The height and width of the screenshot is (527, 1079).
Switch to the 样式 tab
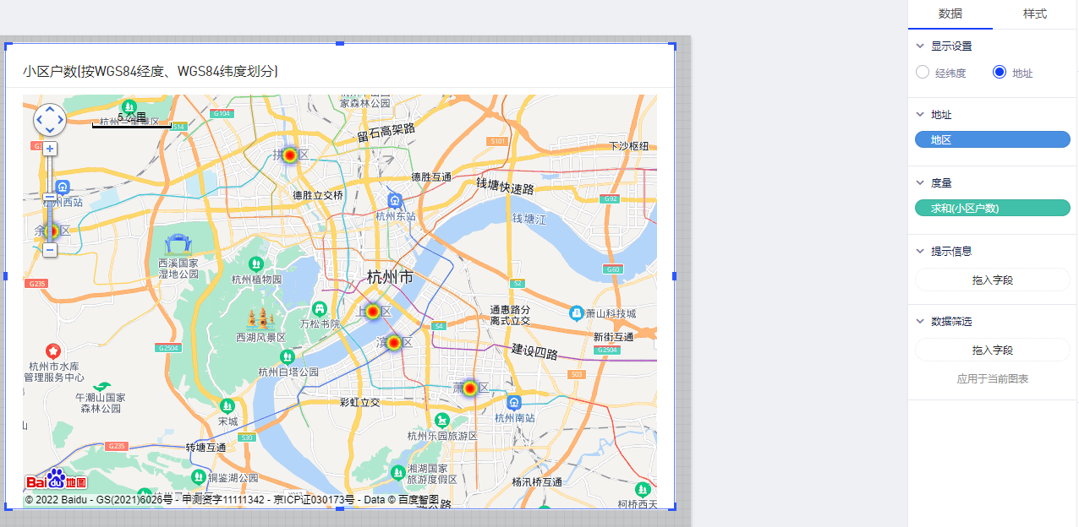tap(1034, 14)
